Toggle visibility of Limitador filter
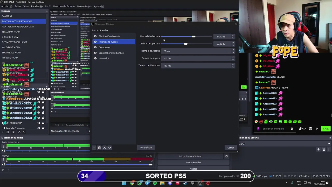The width and height of the screenshot is (332, 187). [95, 58]
